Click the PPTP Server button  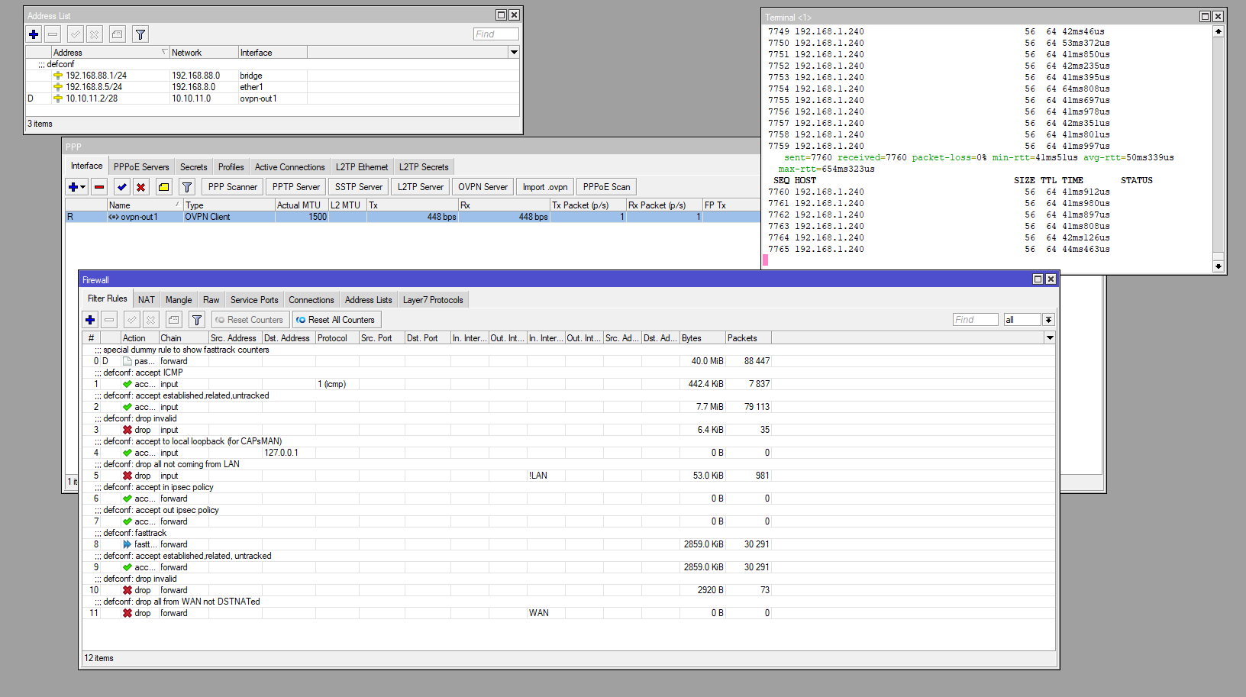click(296, 187)
